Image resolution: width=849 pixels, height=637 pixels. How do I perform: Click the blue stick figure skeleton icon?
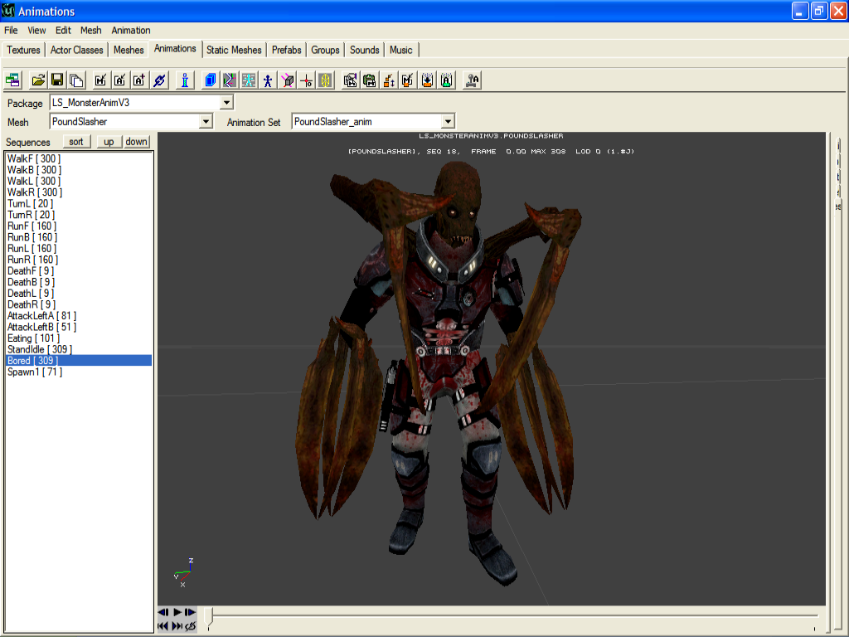click(x=268, y=80)
